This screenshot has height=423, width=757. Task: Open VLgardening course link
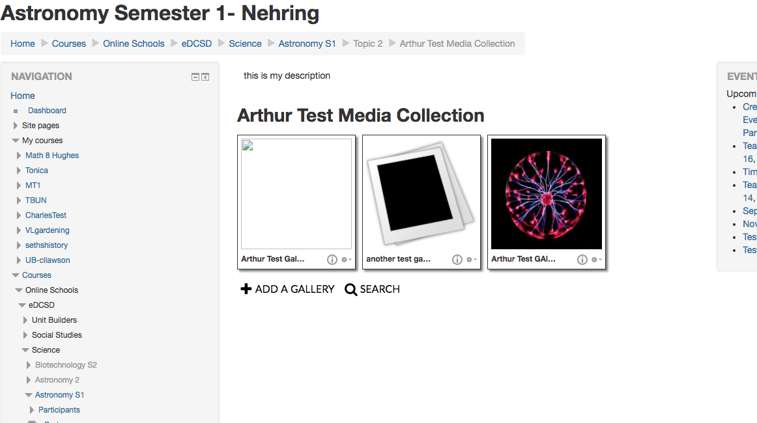coord(48,230)
